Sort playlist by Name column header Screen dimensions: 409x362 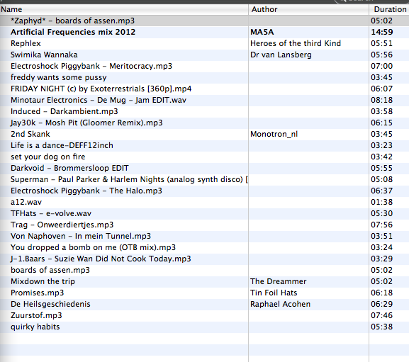(x=124, y=9)
